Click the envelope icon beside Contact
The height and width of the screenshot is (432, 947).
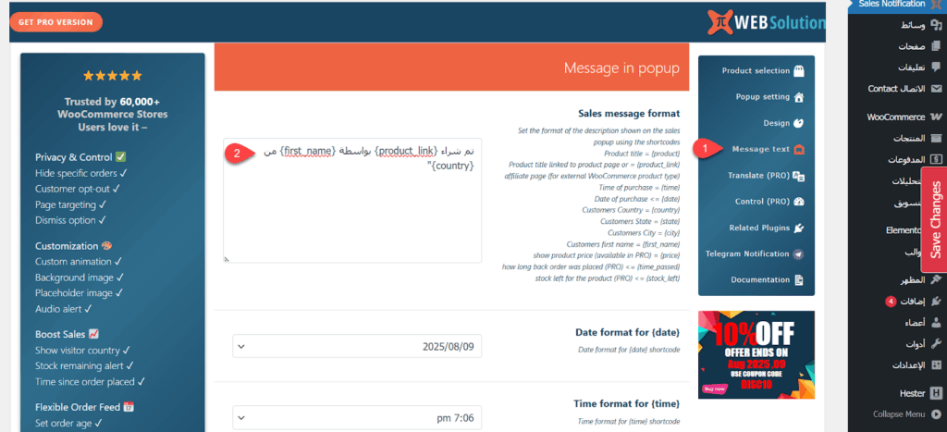pyautogui.click(x=936, y=89)
